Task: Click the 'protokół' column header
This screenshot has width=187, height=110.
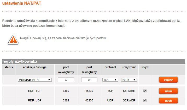Action: (x=110, y=67)
